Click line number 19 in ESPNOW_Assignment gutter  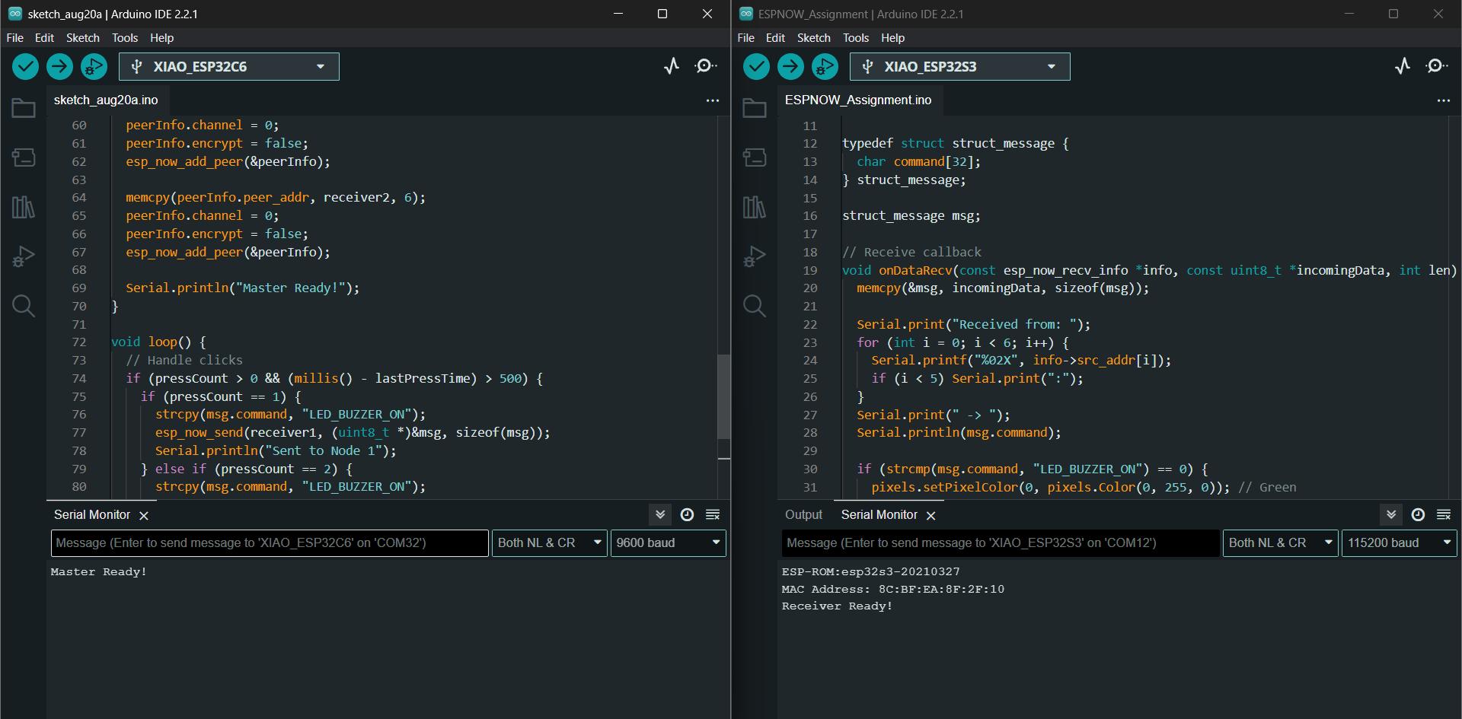810,270
